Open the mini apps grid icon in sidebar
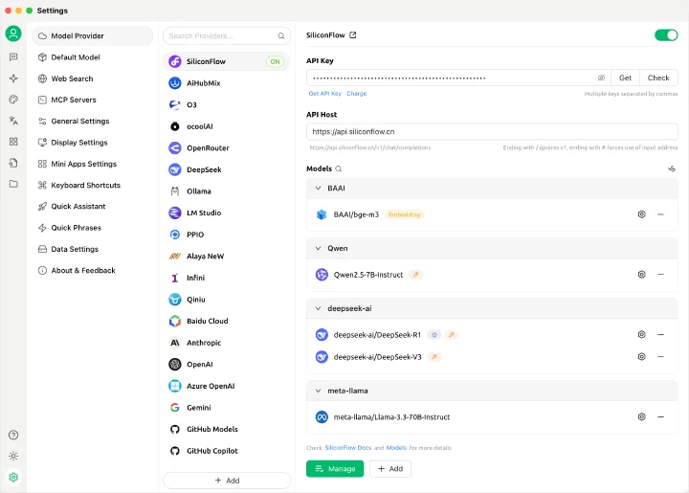The image size is (689, 493). pyautogui.click(x=13, y=142)
